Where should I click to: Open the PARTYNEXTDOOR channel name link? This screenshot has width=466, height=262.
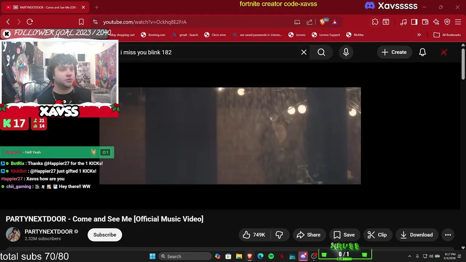coord(48,232)
